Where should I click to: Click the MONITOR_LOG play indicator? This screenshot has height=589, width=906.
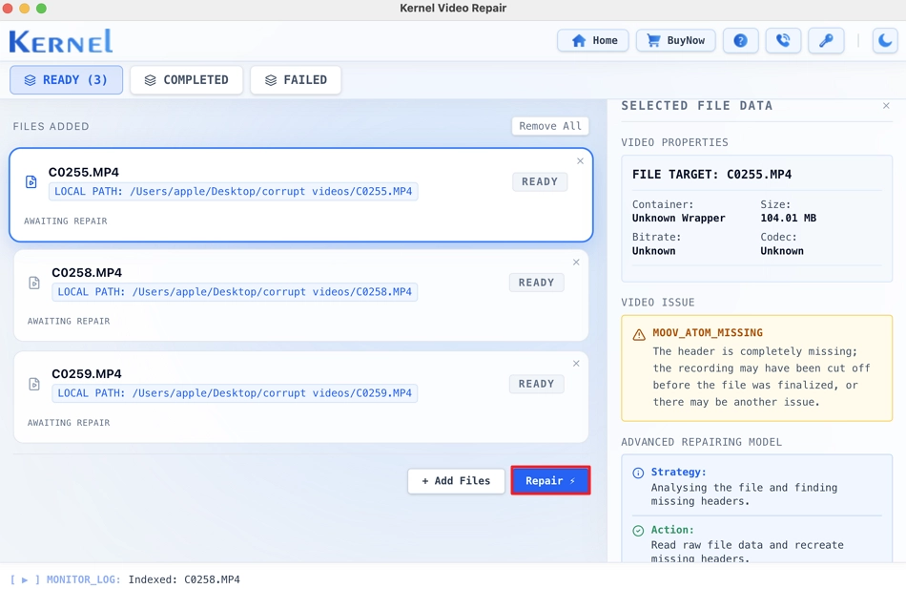pos(25,579)
